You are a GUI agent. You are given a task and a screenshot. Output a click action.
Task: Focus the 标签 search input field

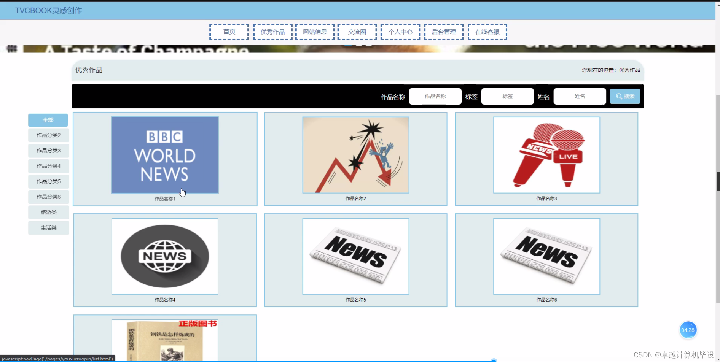[507, 96]
